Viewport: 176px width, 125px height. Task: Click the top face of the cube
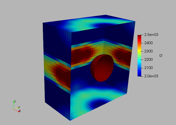(x=89, y=24)
